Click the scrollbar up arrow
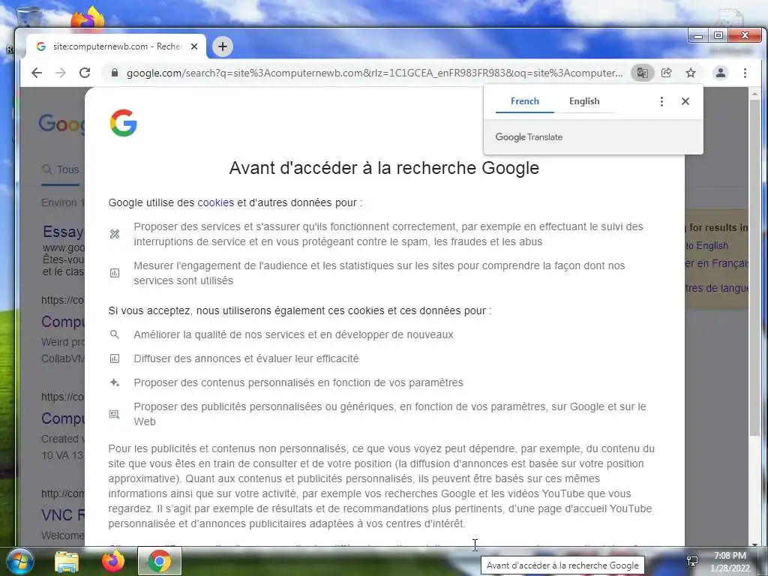 click(754, 93)
